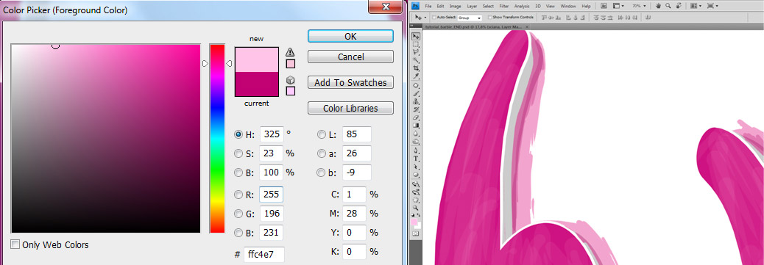Open the Auto-Select Group dropdown
Image resolution: width=764 pixels, height=265 pixels.
click(x=470, y=18)
